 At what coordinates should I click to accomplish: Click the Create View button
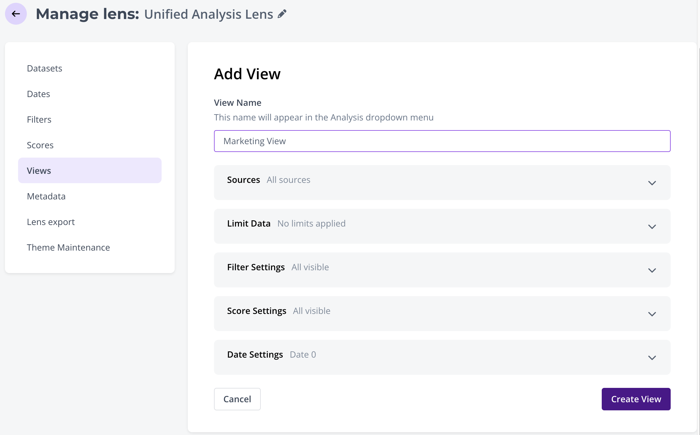click(x=636, y=399)
